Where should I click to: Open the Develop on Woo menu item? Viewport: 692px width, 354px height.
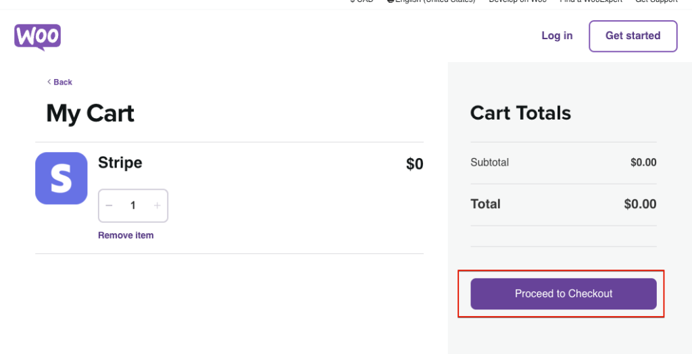click(x=518, y=1)
